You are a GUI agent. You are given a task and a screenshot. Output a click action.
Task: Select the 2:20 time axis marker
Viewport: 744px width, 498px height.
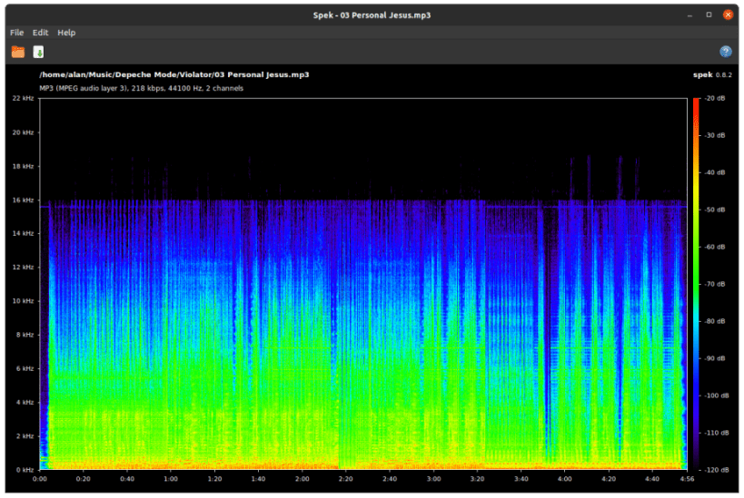(x=346, y=478)
